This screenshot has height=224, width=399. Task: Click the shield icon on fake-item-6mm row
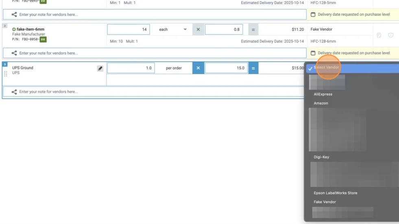tap(390, 35)
